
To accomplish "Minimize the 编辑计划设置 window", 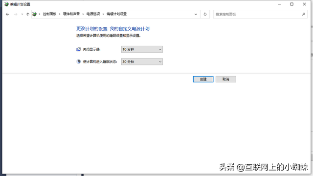I will click(x=279, y=4).
